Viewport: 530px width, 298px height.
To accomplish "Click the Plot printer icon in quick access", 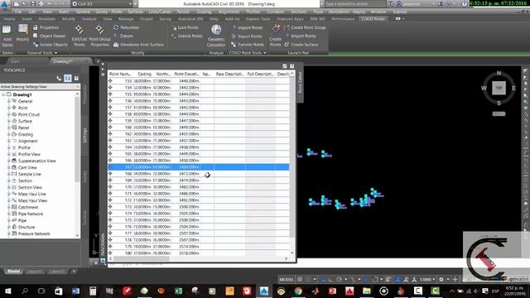I will click(41, 4).
